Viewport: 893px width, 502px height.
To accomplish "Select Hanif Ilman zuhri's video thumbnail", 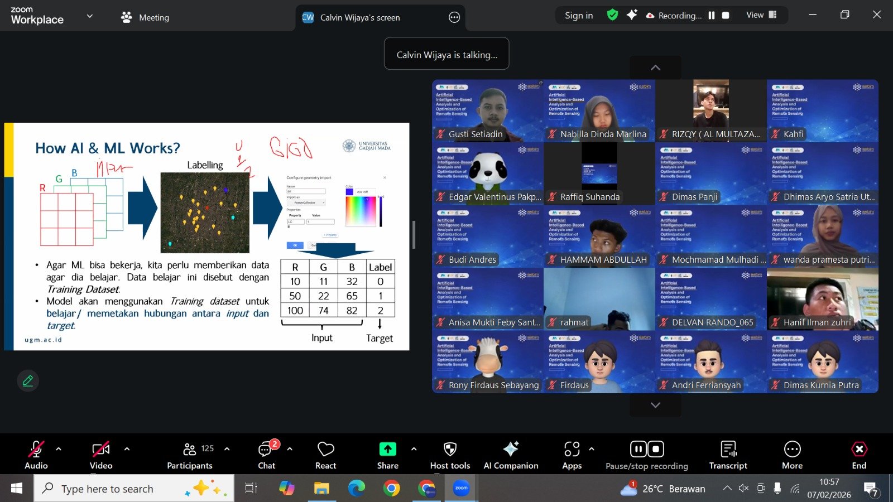I will (x=822, y=299).
